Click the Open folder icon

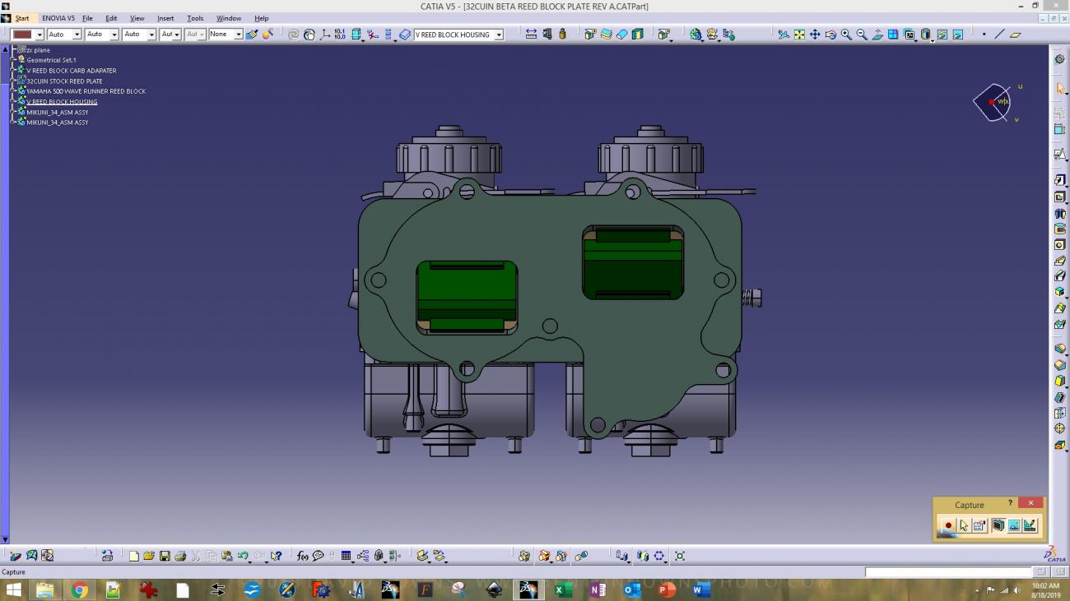[149, 556]
